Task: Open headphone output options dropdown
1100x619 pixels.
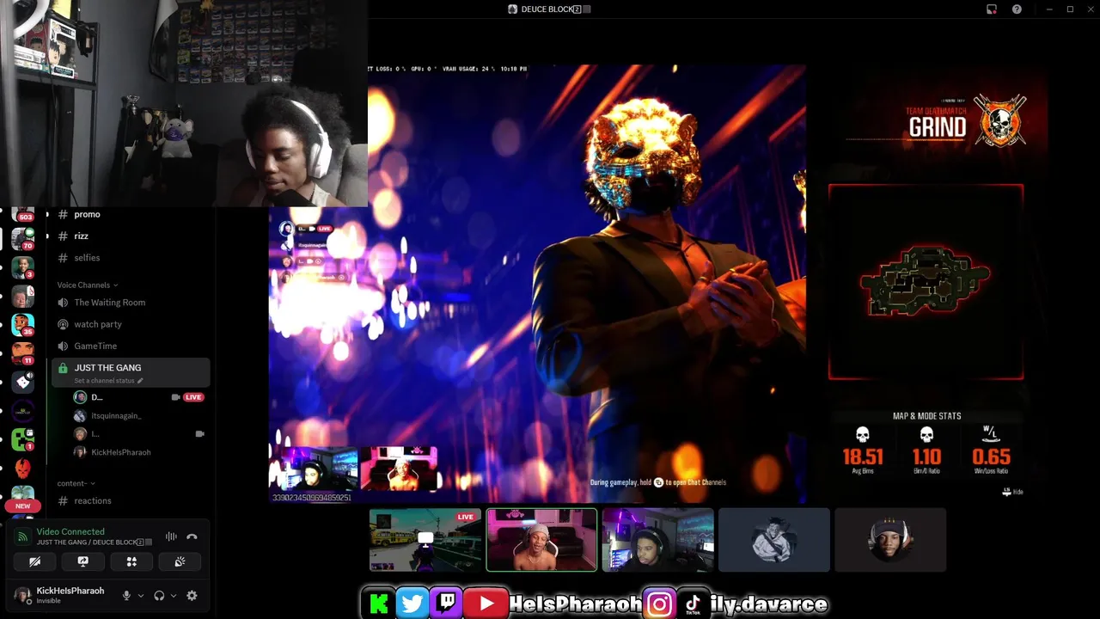Action: (174, 596)
